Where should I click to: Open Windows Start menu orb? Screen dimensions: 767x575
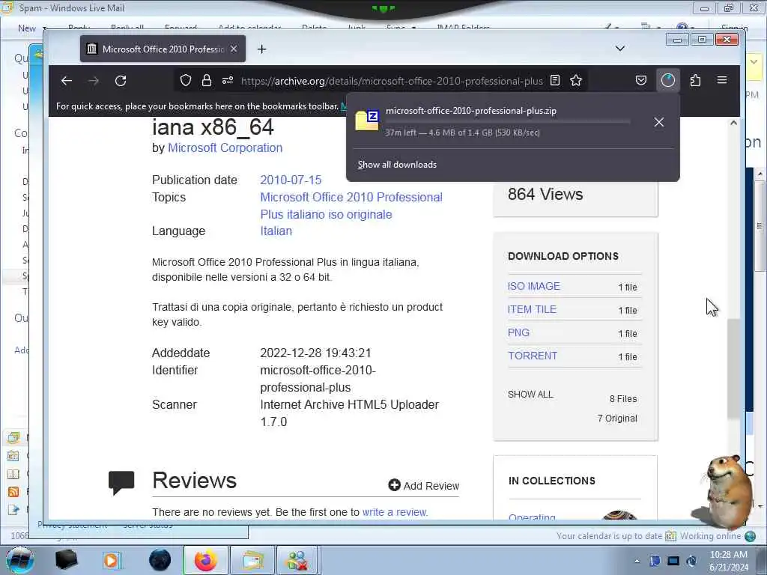point(20,560)
